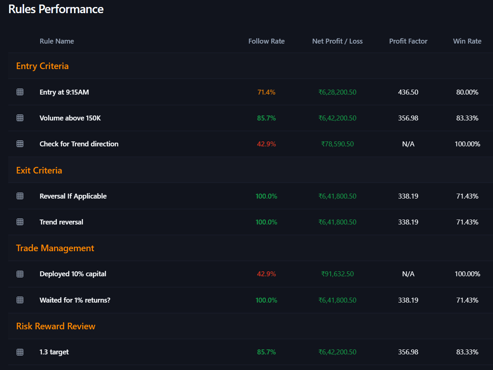493x370 pixels.
Task: Click the Rules Performance heading
Action: coord(56,9)
